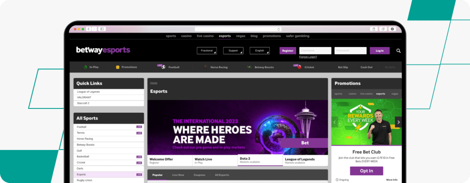This screenshot has height=183, width=470.
Task: Open the safer gambling menu item
Action: pyautogui.click(x=298, y=36)
